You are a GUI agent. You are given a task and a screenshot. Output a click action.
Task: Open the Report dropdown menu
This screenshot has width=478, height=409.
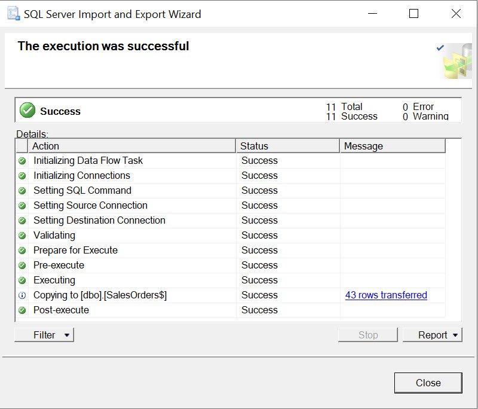[x=432, y=335]
